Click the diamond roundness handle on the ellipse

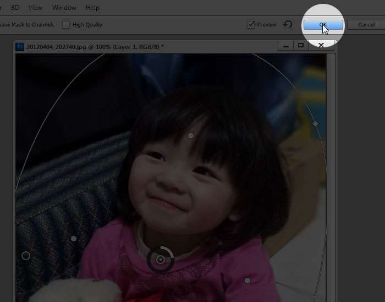pyautogui.click(x=316, y=123)
